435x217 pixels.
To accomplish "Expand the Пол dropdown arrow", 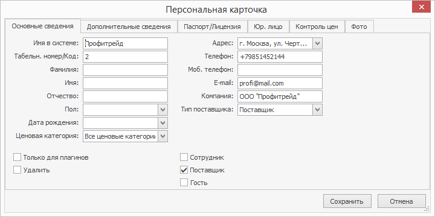I will pos(163,110).
